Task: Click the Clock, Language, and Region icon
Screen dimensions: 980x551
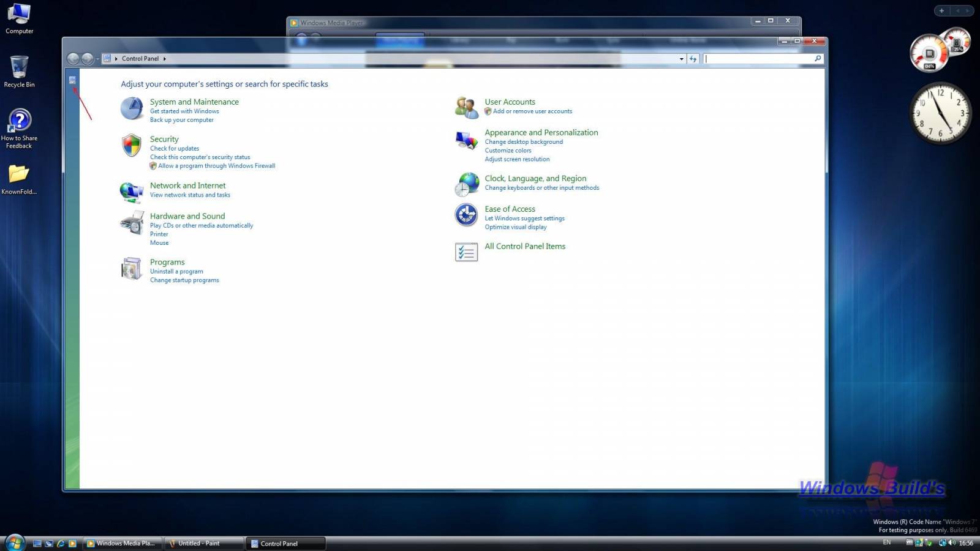Action: tap(467, 184)
